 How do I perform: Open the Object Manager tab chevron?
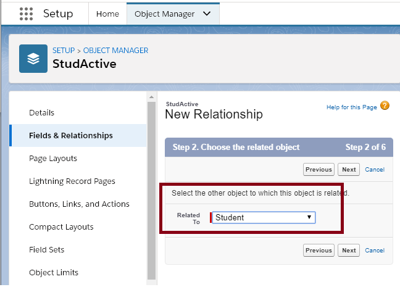click(x=207, y=14)
